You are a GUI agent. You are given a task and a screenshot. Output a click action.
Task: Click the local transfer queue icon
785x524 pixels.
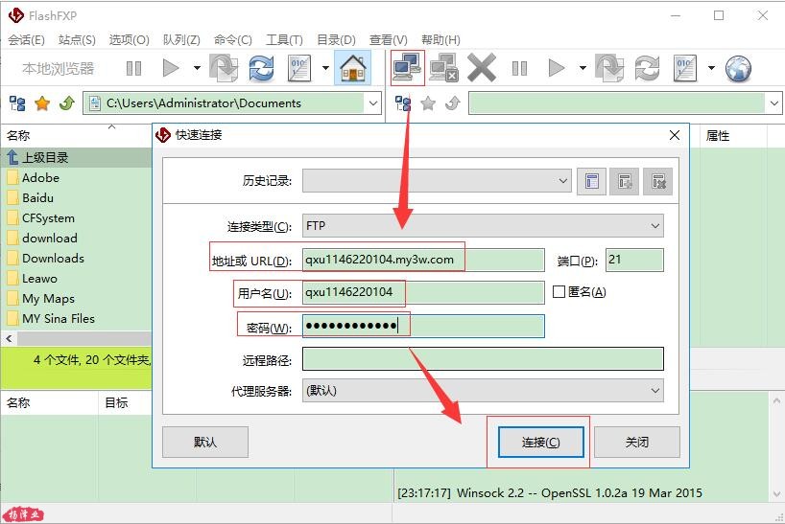pos(224,68)
